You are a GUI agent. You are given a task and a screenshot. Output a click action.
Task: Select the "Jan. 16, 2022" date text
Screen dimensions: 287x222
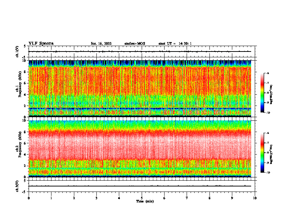coord(101,44)
